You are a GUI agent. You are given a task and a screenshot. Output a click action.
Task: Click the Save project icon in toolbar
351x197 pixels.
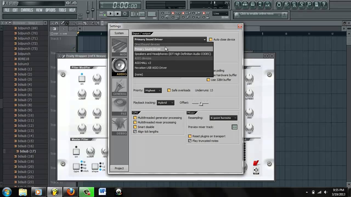click(287, 5)
